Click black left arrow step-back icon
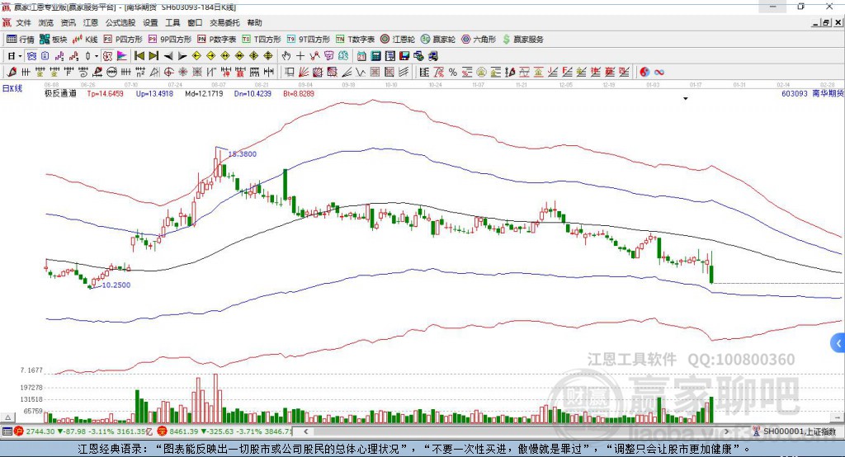The width and height of the screenshot is (845, 457). coord(168,56)
